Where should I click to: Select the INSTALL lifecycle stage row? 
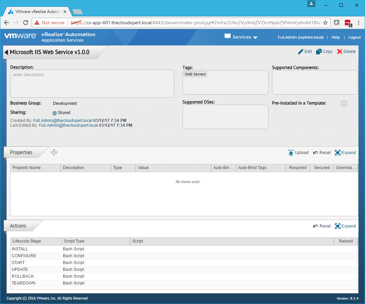(20, 249)
